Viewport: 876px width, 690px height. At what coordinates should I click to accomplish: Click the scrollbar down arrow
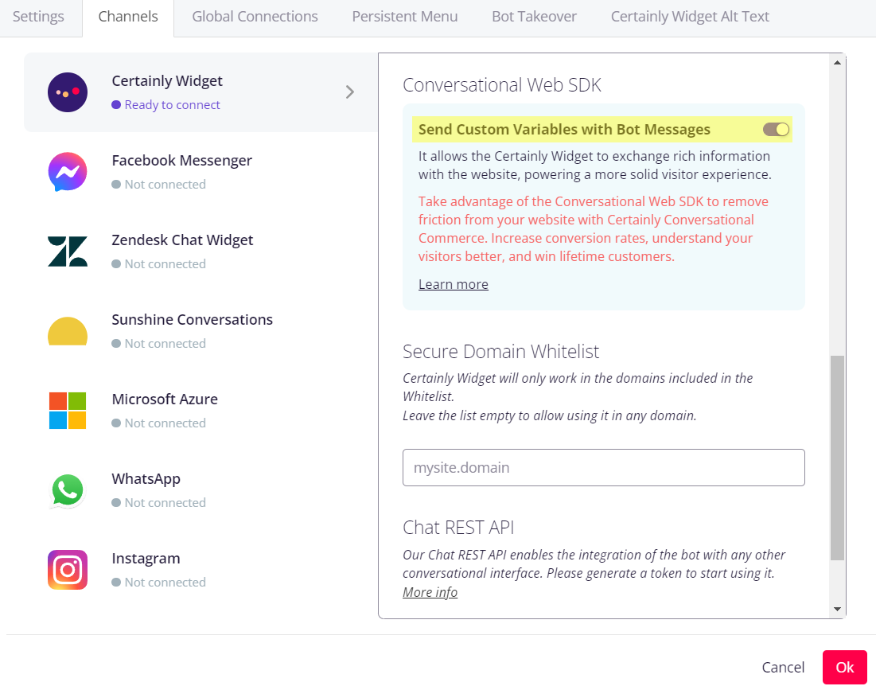point(838,609)
